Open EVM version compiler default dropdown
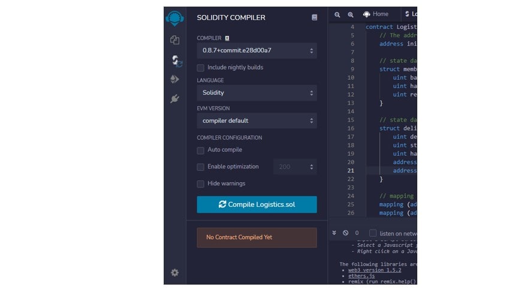 tap(257, 120)
